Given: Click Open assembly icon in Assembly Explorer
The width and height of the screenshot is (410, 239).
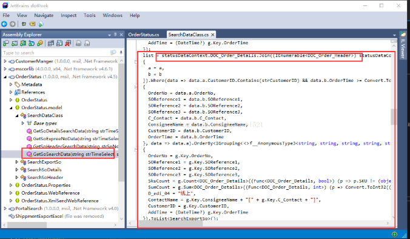Looking at the screenshot, I should tap(5, 43).
